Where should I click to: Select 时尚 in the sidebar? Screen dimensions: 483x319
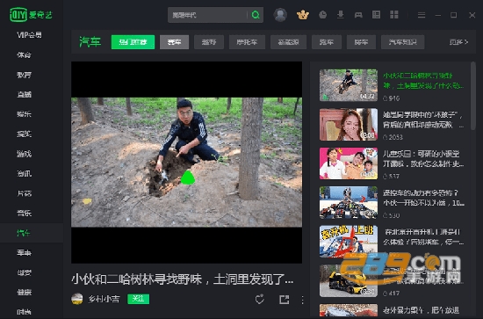click(x=24, y=312)
